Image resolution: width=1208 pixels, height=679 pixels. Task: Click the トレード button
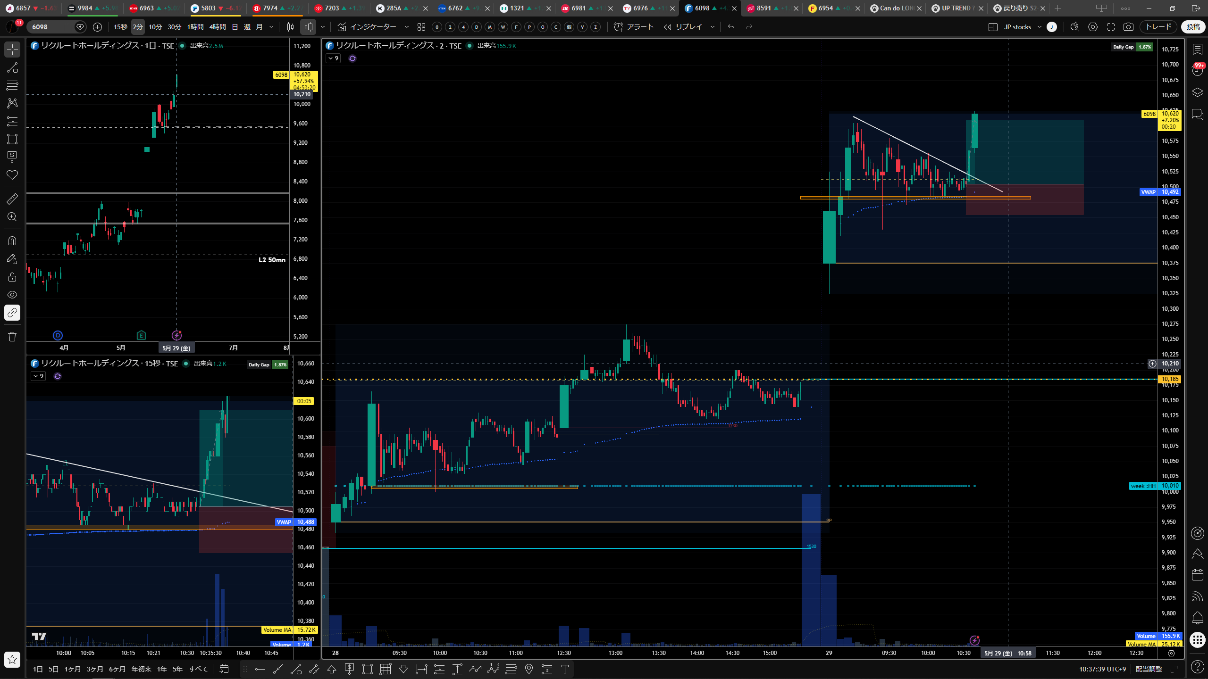1158,27
